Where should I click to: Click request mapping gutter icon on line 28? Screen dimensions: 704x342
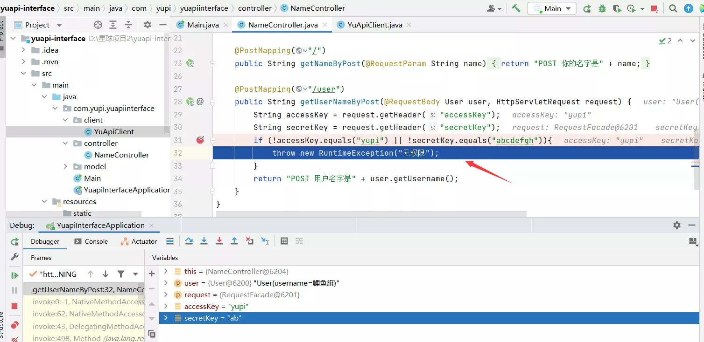(190, 101)
